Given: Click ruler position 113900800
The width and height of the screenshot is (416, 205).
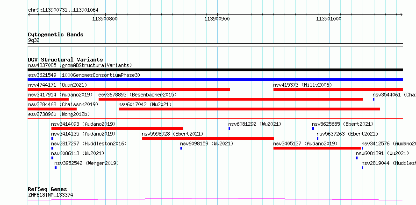Looking at the screenshot, I should (x=105, y=19).
